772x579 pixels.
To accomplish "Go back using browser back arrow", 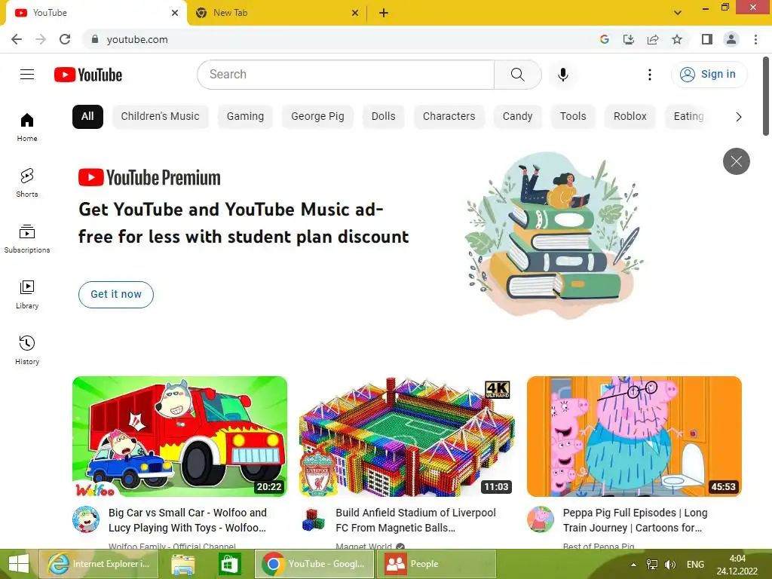I will (x=17, y=39).
